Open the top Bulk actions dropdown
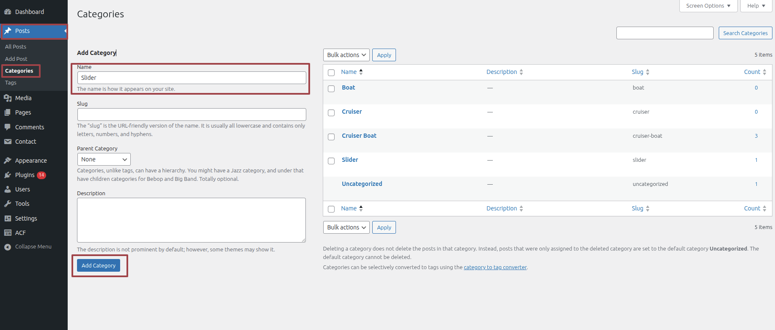The height and width of the screenshot is (330, 775). pos(346,55)
